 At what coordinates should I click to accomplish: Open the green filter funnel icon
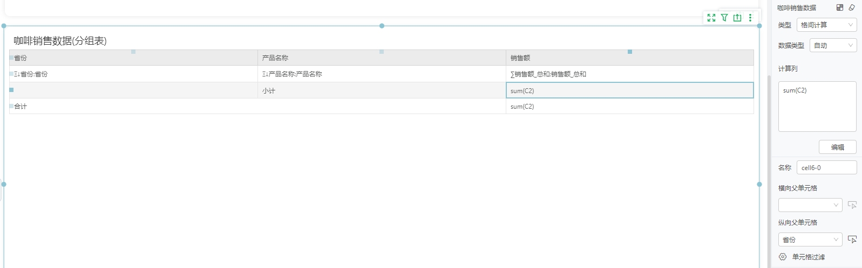[724, 18]
